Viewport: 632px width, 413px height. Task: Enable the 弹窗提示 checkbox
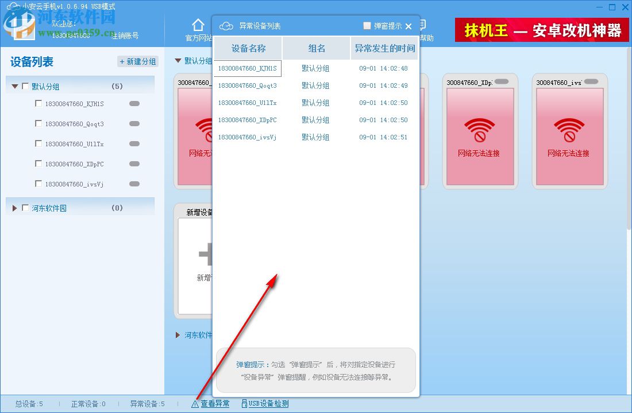pos(367,25)
